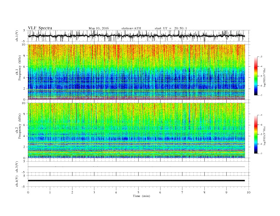This screenshot has width=280, height=216.
Task: Click the ch.1 spectrogram "4" kHz tick label
Action: 25,78
